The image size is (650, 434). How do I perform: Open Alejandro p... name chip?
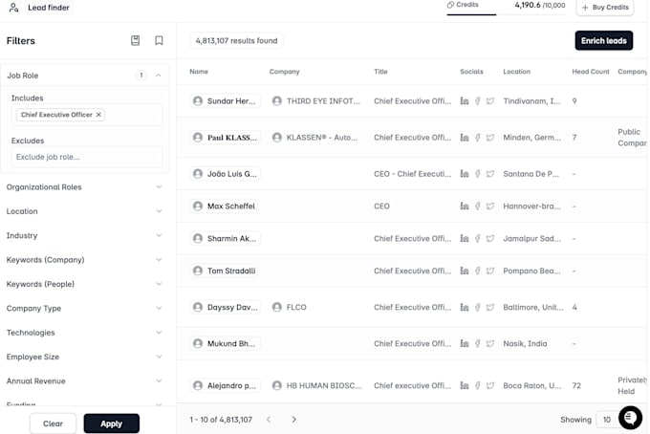pos(226,386)
